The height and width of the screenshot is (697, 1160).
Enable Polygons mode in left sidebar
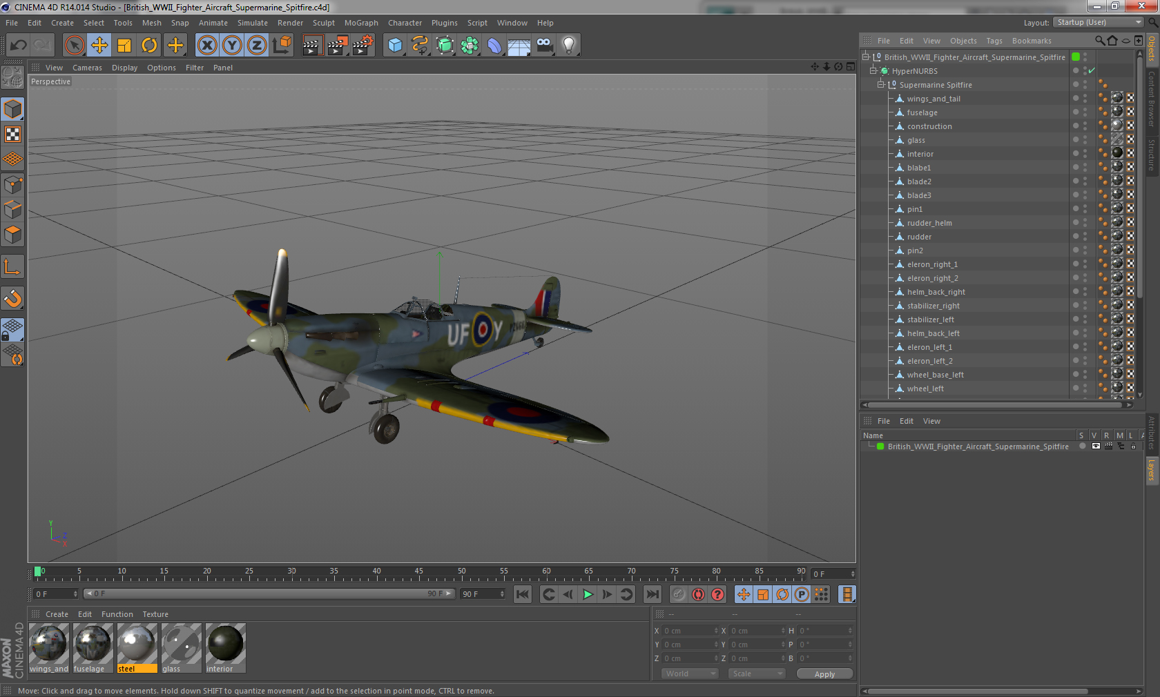[x=13, y=235]
